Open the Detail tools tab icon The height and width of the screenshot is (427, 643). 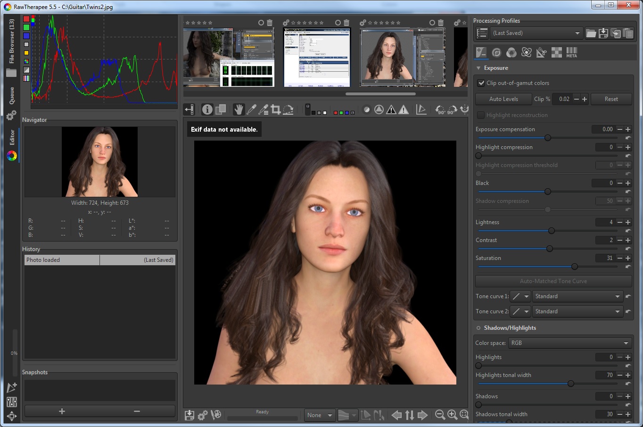click(x=496, y=52)
